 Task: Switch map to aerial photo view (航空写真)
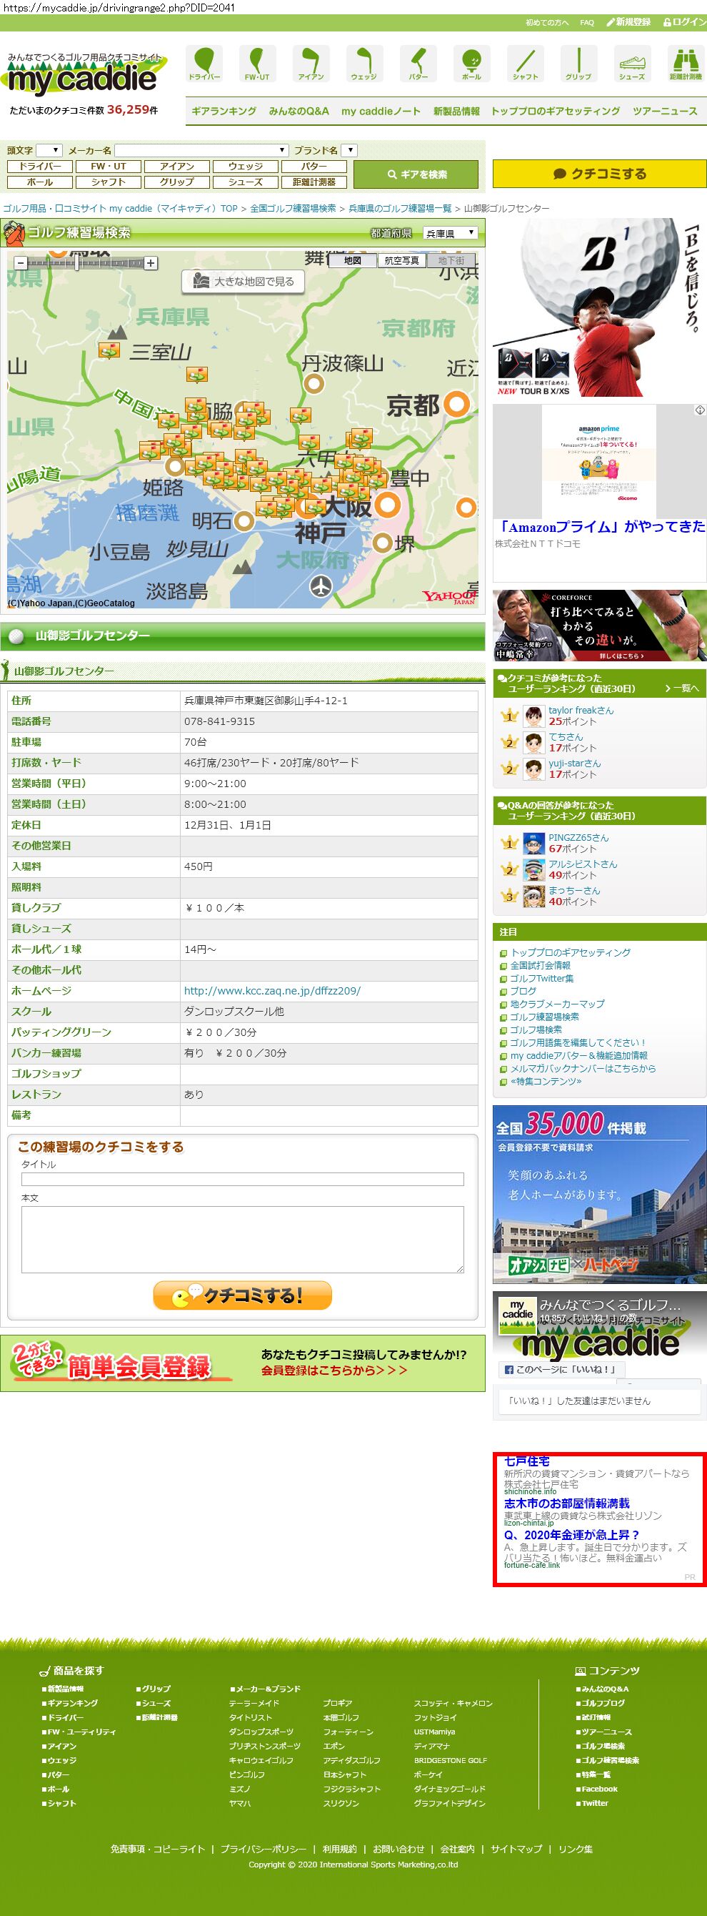point(402,260)
